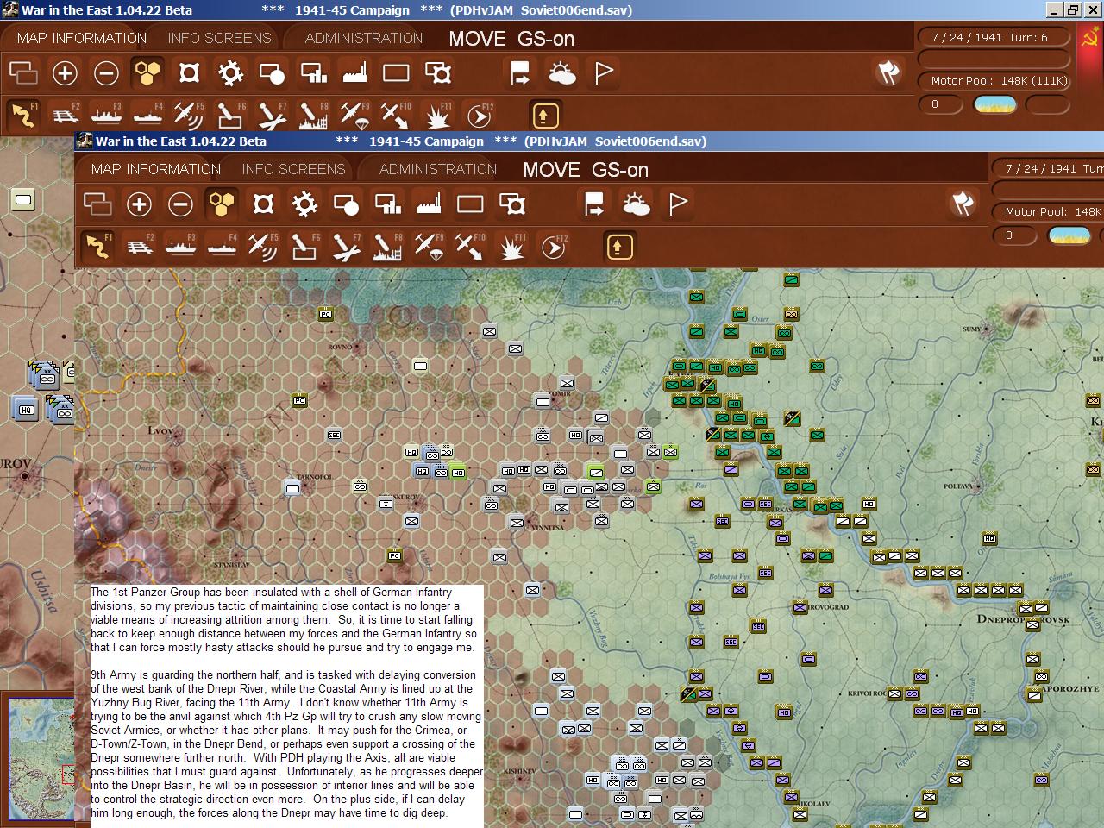The width and height of the screenshot is (1104, 828).
Task: Click the flag-with-arrow icon in the back window
Action: (x=520, y=73)
